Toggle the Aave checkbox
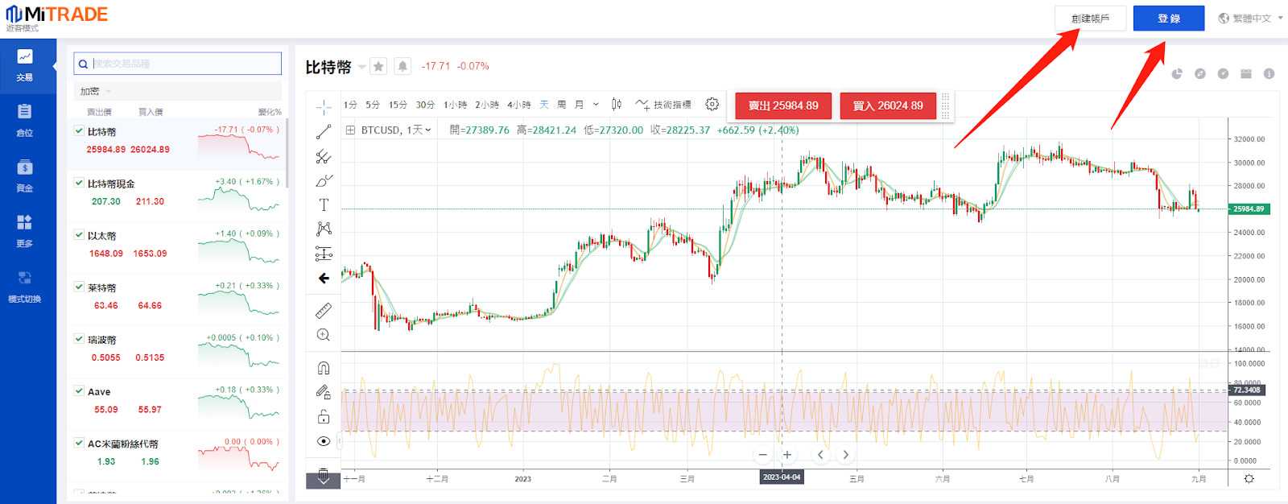The height and width of the screenshot is (504, 1288). (x=79, y=390)
